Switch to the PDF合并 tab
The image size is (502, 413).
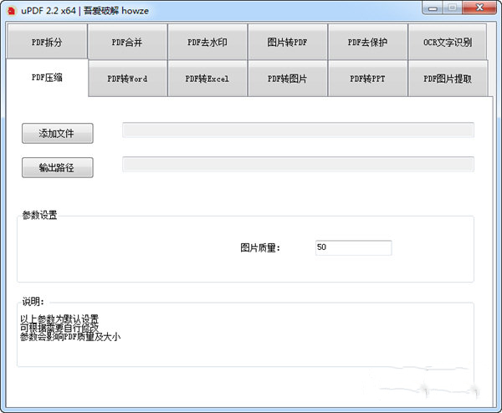(x=127, y=42)
